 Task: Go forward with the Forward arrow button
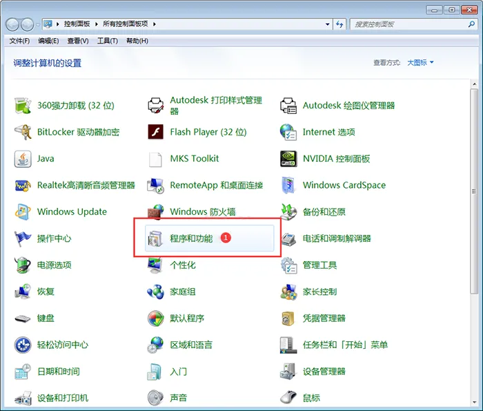(x=28, y=24)
